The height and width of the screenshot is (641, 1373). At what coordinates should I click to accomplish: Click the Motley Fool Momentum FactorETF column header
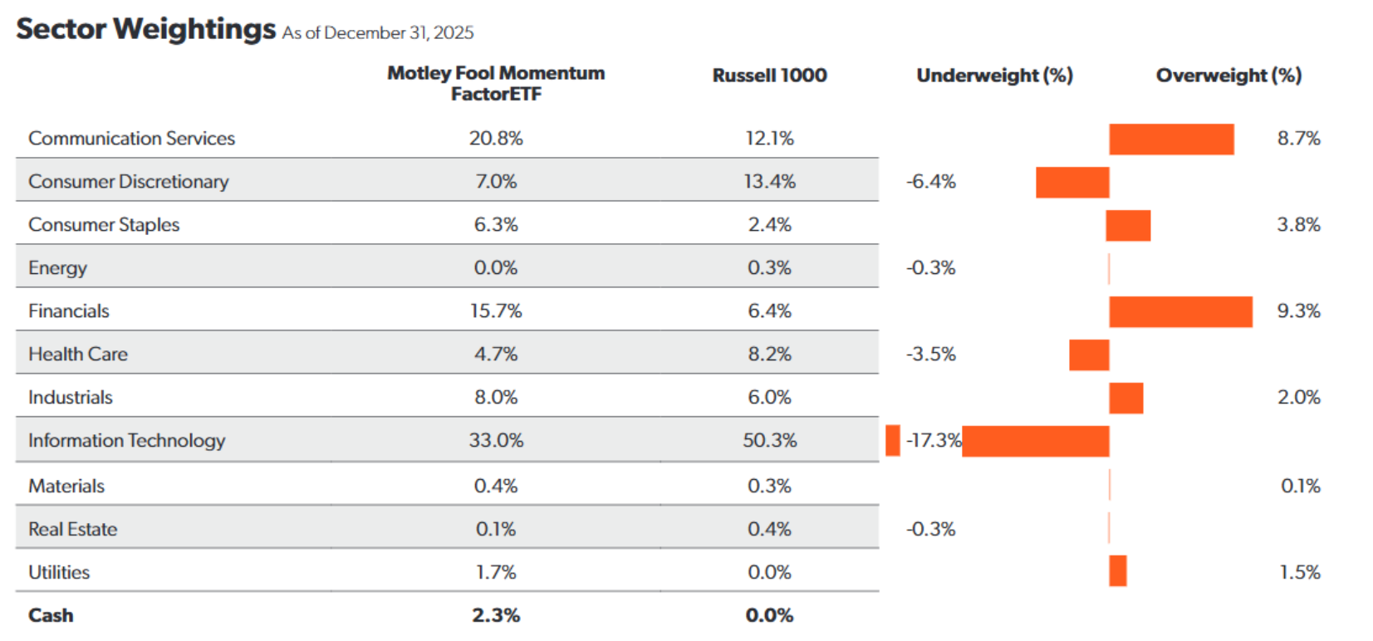click(496, 83)
